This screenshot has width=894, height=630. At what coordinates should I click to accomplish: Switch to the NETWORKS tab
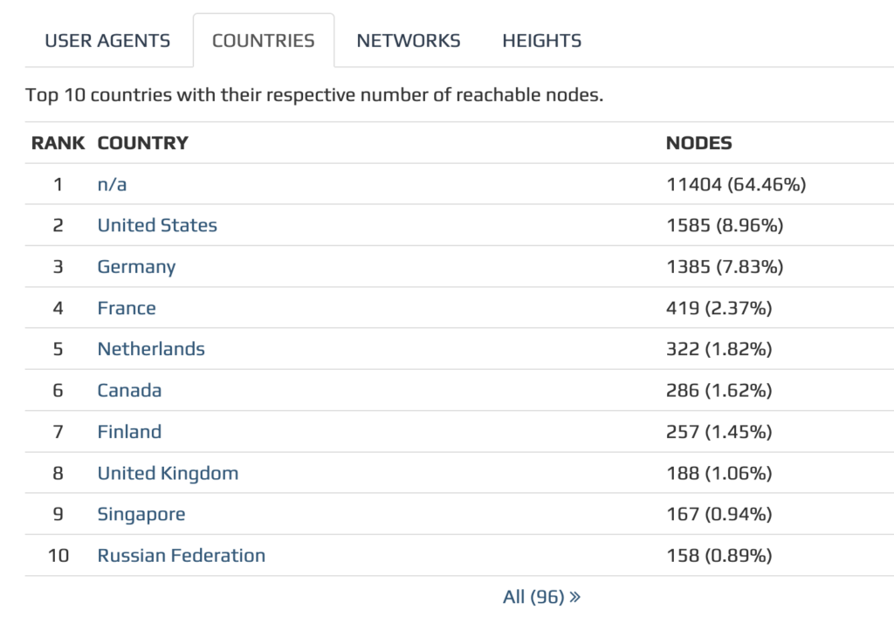tap(407, 40)
